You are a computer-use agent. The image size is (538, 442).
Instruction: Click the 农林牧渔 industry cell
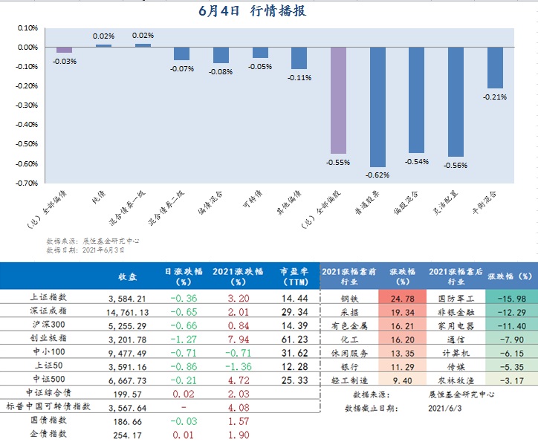click(456, 380)
